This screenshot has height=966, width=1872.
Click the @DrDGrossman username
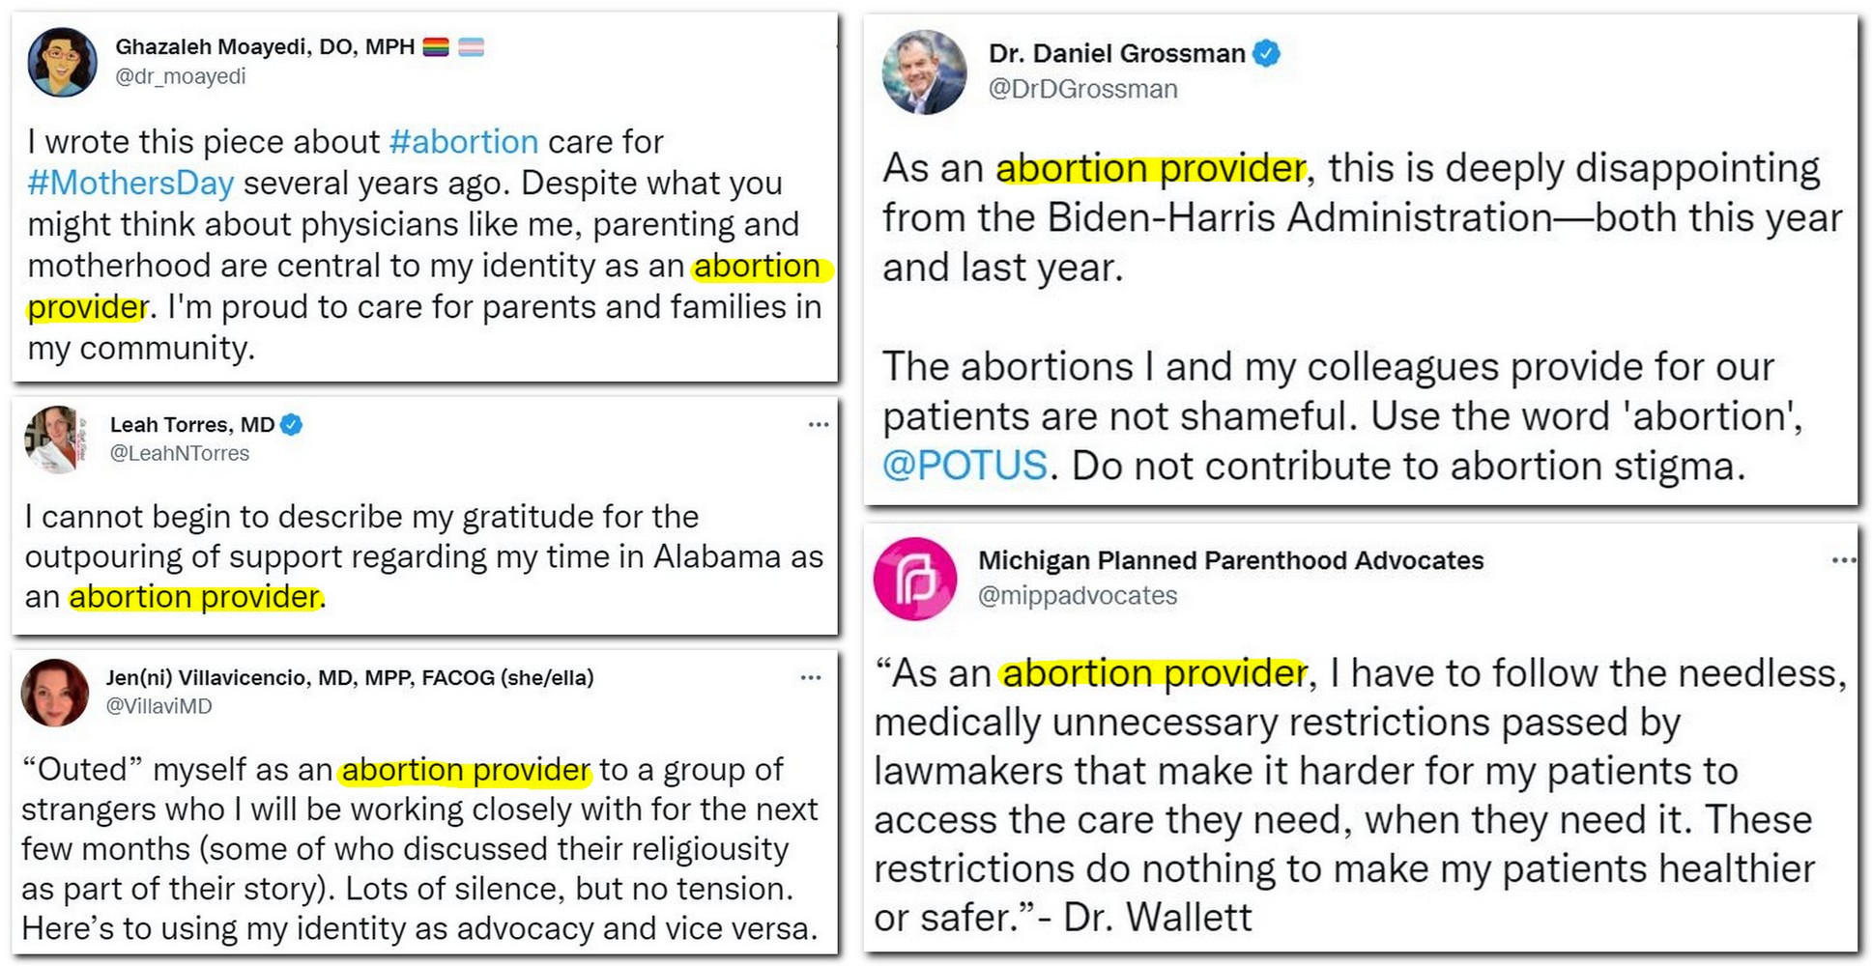click(x=1083, y=89)
